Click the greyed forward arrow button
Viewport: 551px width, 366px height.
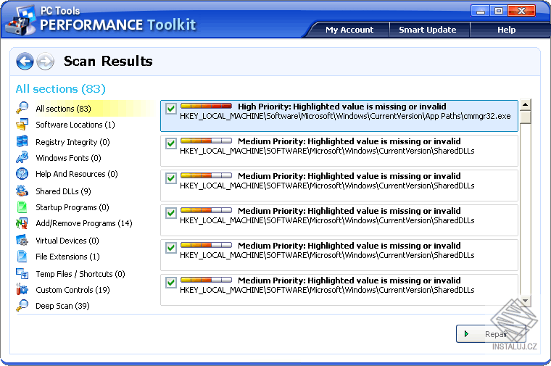(46, 62)
